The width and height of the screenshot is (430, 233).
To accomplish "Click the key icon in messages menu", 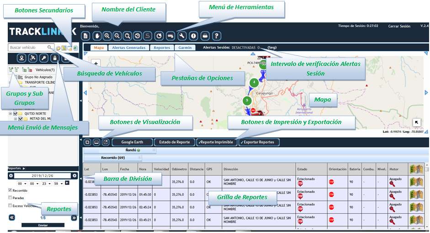I will pos(43,58).
